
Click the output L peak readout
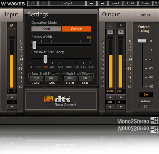(x=110, y=91)
